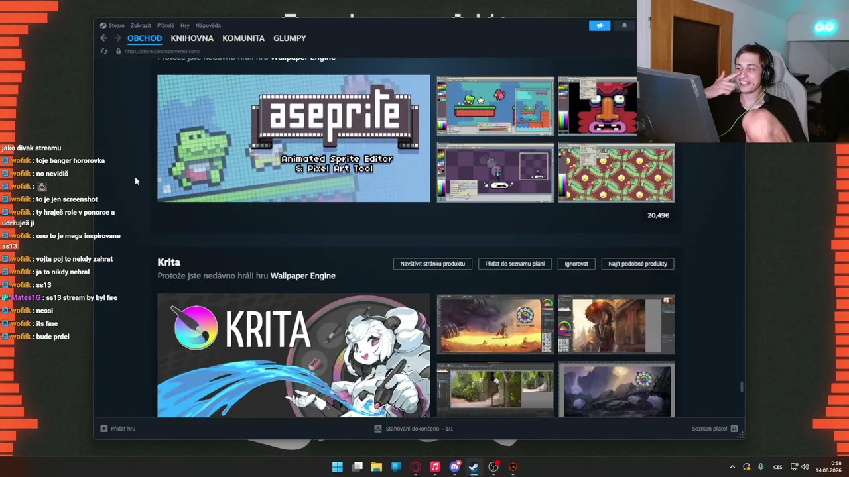Open the Zobrazit menu
The height and width of the screenshot is (477, 849).
coord(141,25)
